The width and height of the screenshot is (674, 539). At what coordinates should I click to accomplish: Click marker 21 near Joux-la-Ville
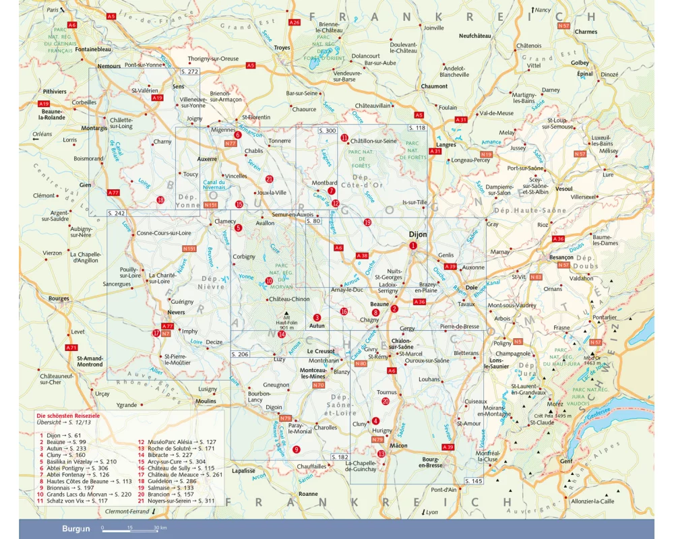click(269, 179)
